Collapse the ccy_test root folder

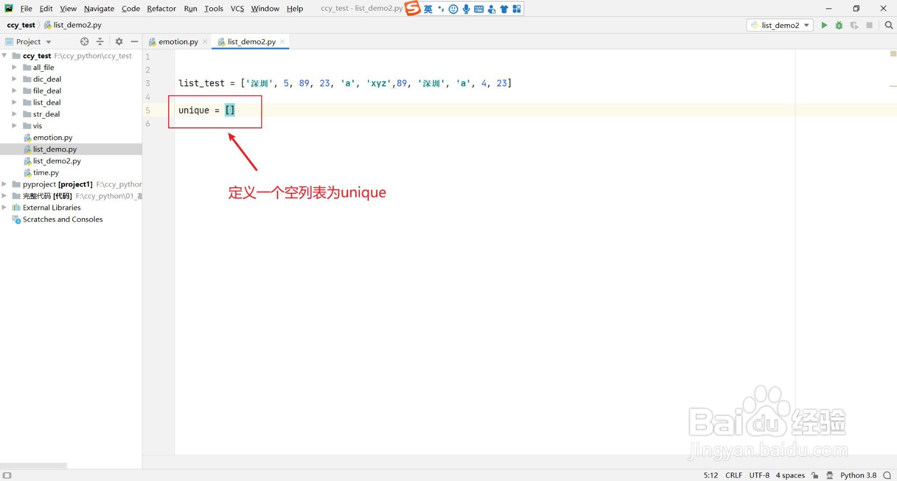point(4,55)
